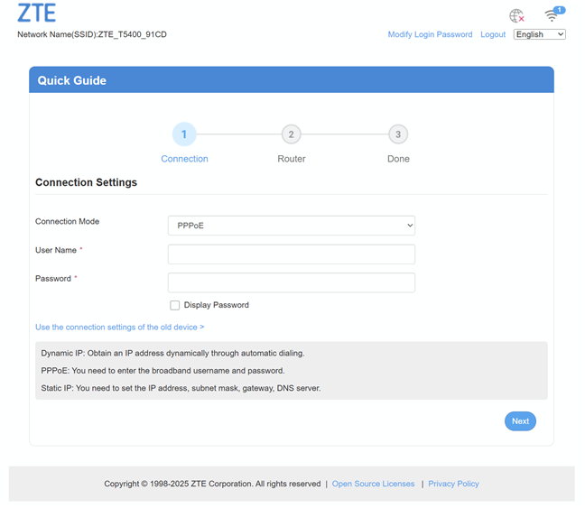
Task: Select step 2 Router circle
Action: pos(291,134)
